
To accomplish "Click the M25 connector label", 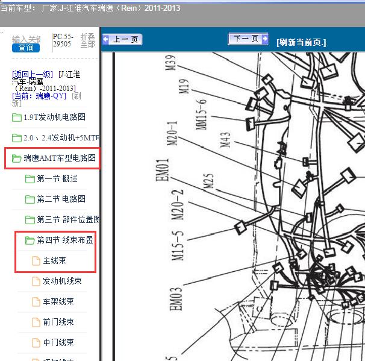I will tap(208, 181).
